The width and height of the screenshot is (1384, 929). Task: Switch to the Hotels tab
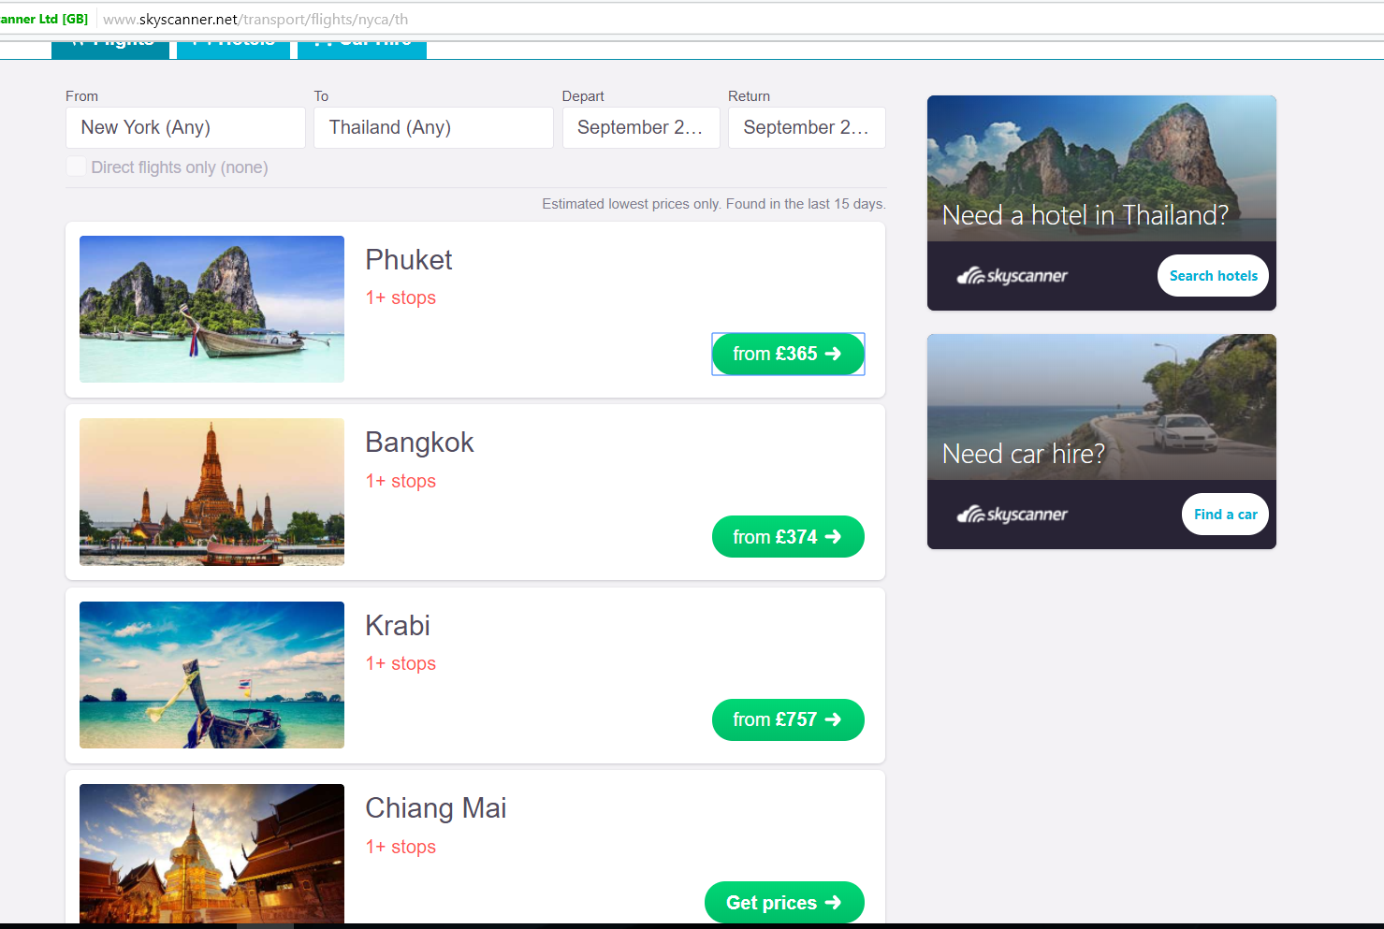(233, 48)
